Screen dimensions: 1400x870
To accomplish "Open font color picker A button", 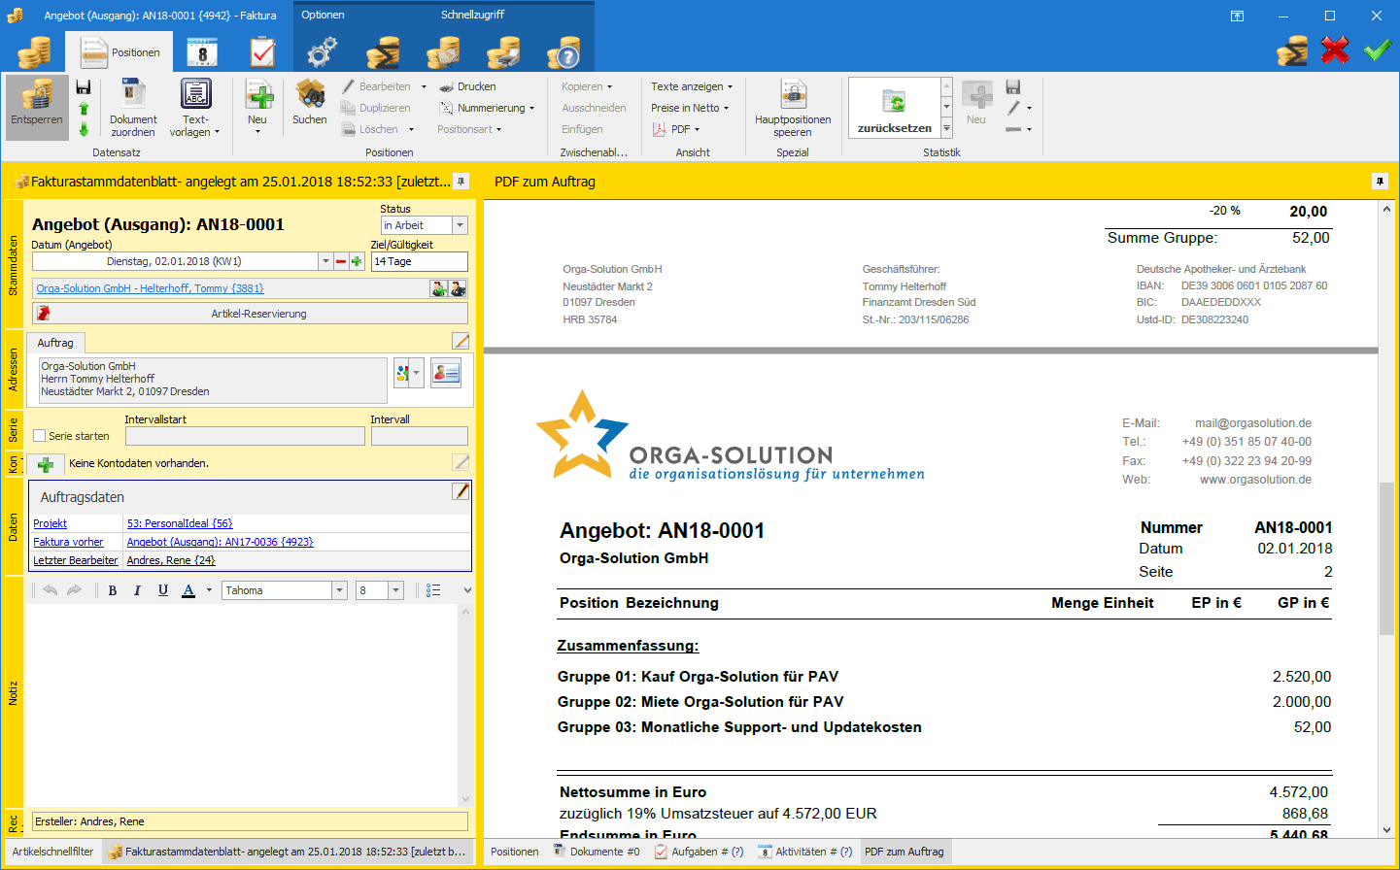I will tap(188, 590).
